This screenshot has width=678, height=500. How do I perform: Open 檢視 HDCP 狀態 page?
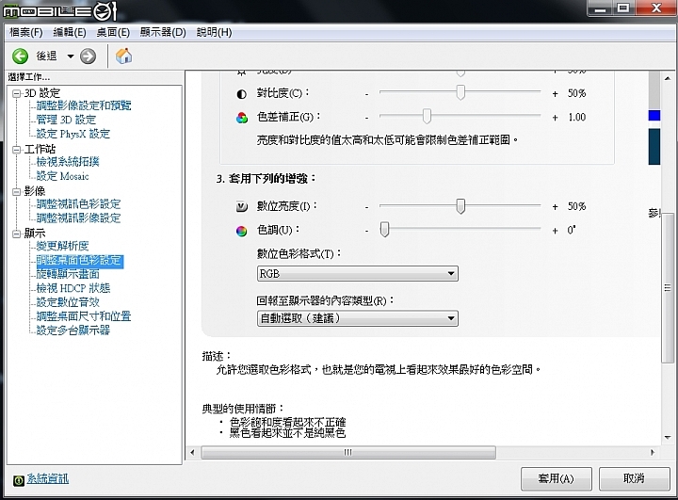[x=73, y=288]
